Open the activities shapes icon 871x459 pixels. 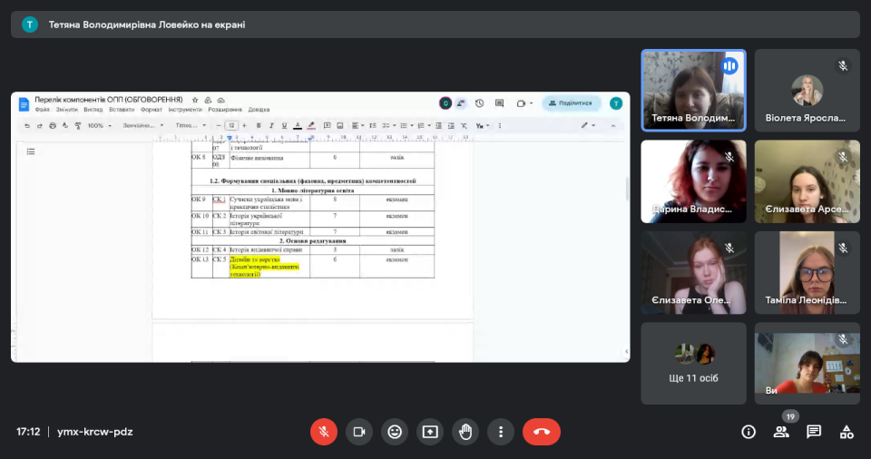pyautogui.click(x=847, y=432)
